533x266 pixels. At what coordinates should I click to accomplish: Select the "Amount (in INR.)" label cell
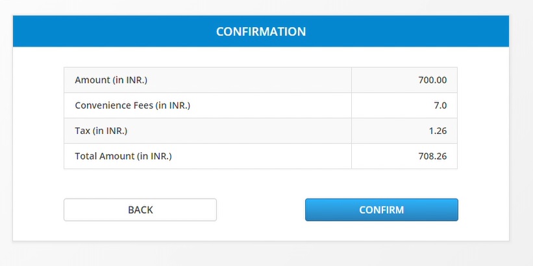pos(116,80)
